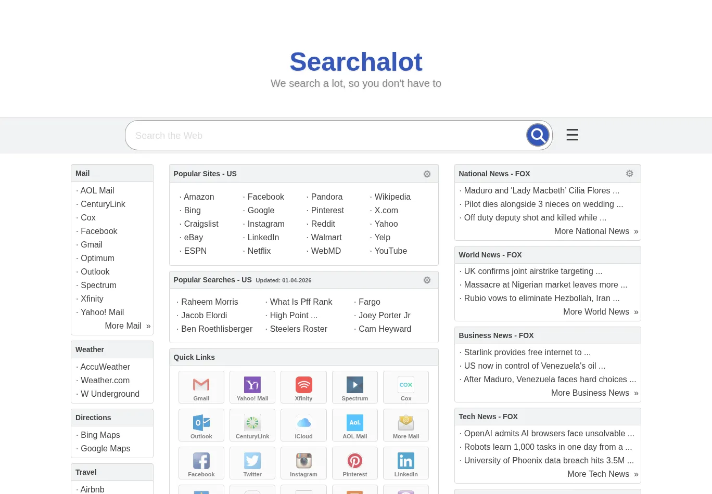Open AccuWeather from the Weather list

tap(105, 367)
